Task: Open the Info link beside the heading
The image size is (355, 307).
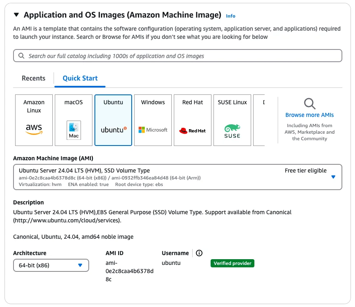Action: point(231,16)
